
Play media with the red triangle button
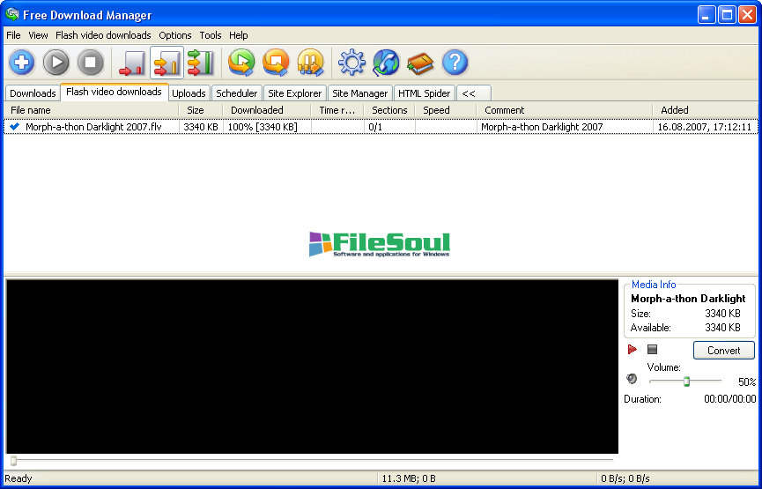633,350
